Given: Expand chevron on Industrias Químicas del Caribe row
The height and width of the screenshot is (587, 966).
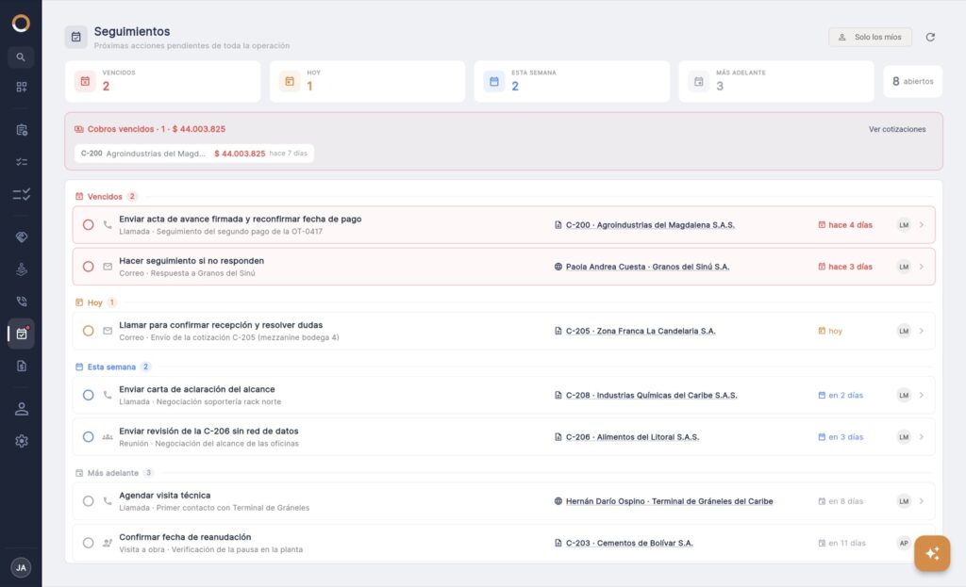Looking at the screenshot, I should click(x=922, y=395).
